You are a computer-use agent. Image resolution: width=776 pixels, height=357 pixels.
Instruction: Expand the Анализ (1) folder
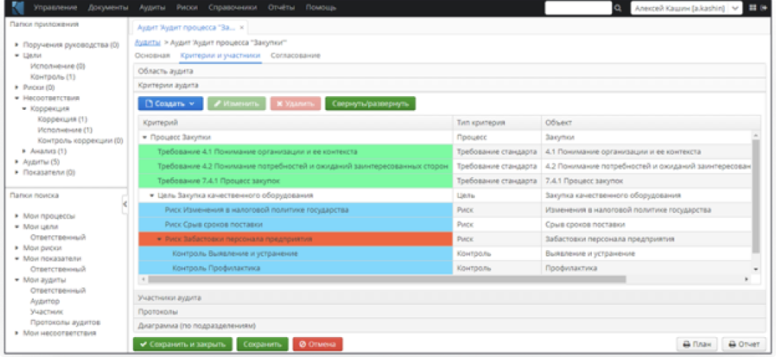[x=24, y=151]
